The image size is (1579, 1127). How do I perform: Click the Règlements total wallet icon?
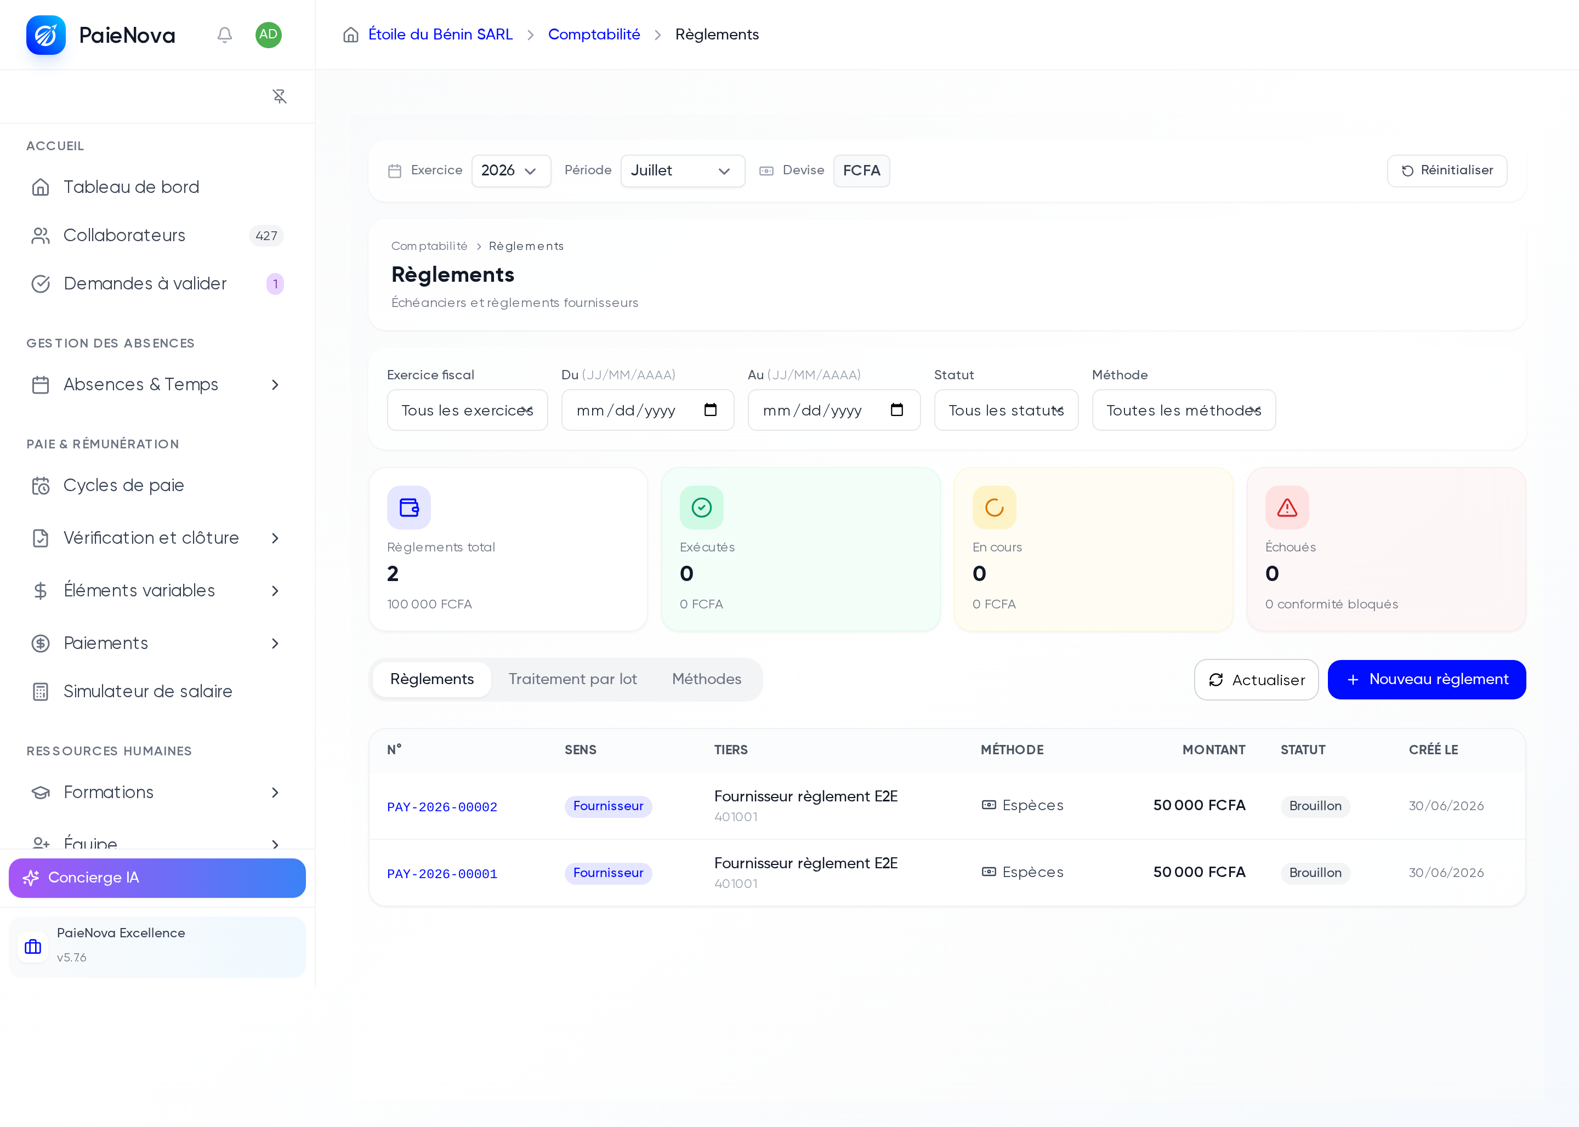409,507
